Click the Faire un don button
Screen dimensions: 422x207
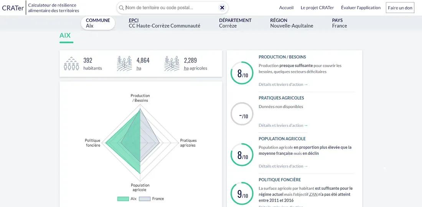point(400,8)
